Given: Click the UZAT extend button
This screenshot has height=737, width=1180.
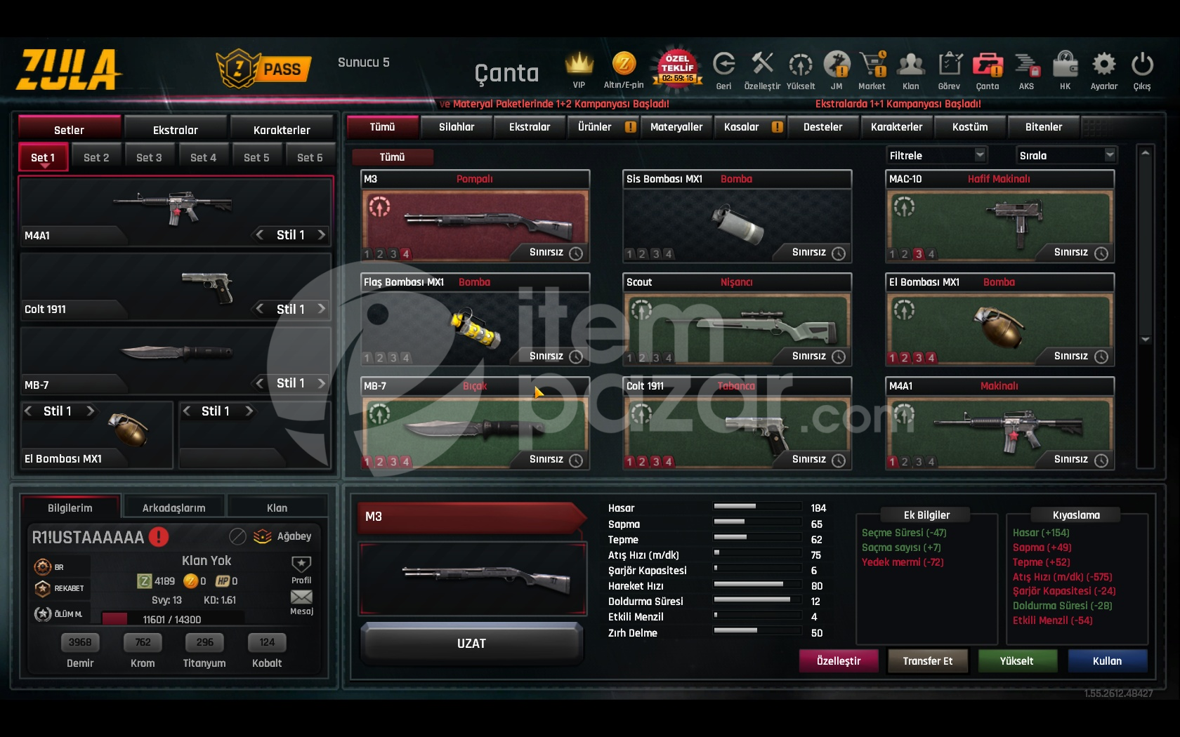Looking at the screenshot, I should click(x=471, y=644).
